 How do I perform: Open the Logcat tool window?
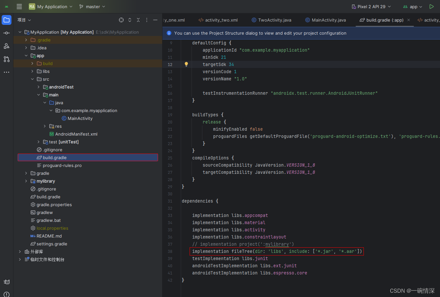pos(7,282)
